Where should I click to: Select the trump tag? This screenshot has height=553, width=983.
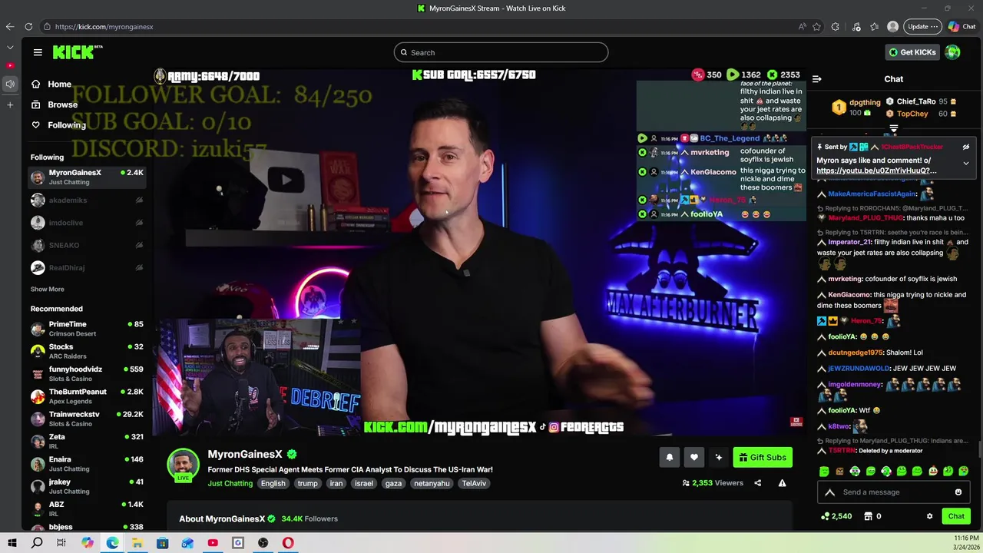pyautogui.click(x=307, y=483)
